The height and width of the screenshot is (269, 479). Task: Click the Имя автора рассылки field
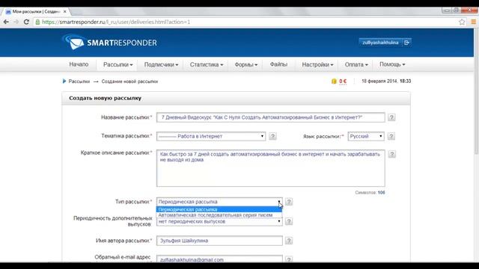pos(219,241)
